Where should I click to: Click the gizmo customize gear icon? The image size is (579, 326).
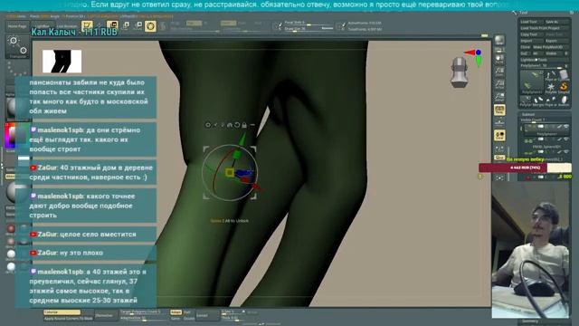click(208, 125)
